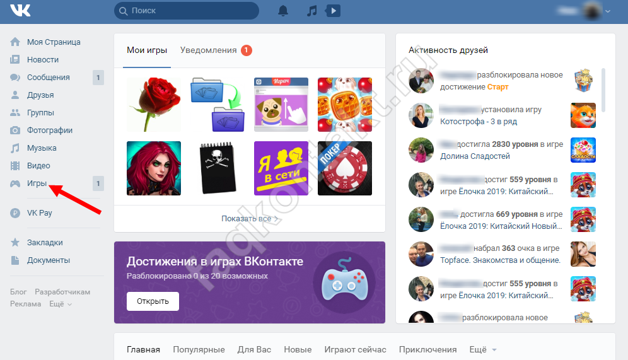Click the star icon beside Закладки
This screenshot has width=628, height=360.
(15, 242)
